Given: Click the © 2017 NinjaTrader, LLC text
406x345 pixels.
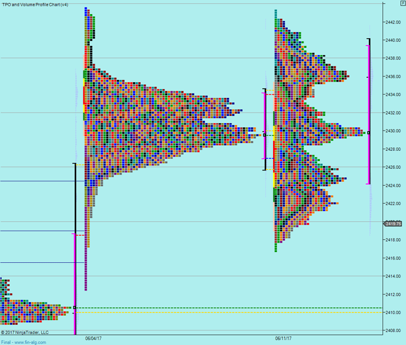Looking at the screenshot, I should [25, 333].
